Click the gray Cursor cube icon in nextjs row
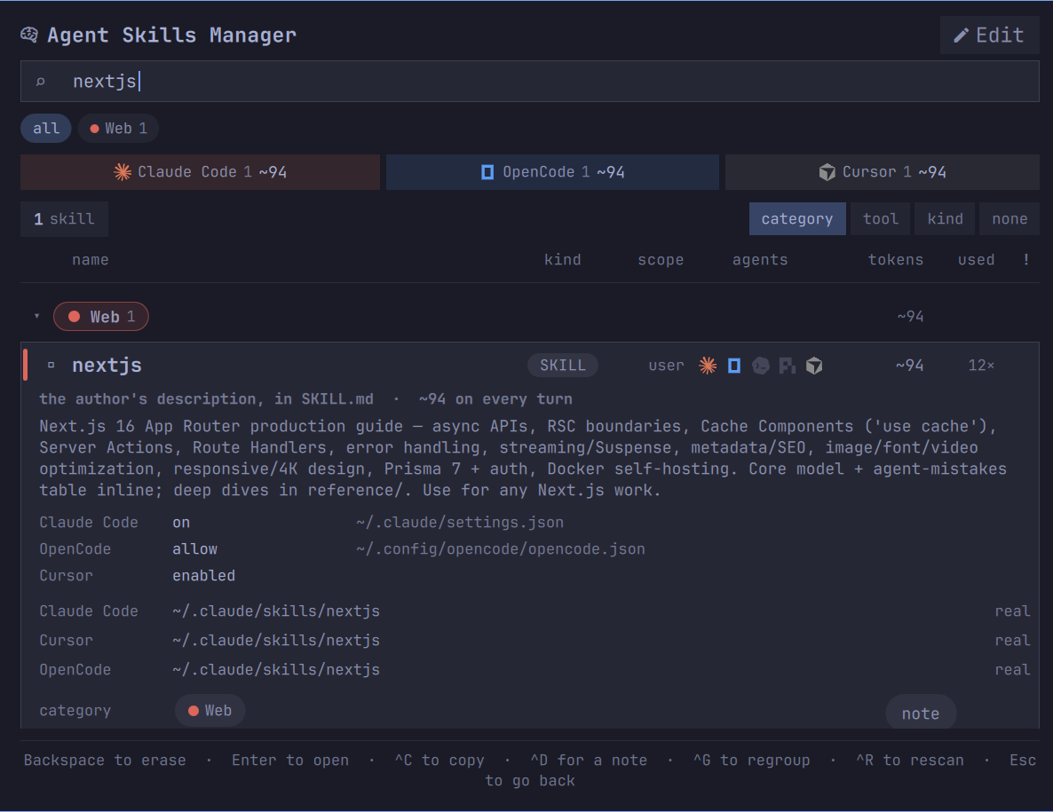This screenshot has height=812, width=1053. [814, 366]
